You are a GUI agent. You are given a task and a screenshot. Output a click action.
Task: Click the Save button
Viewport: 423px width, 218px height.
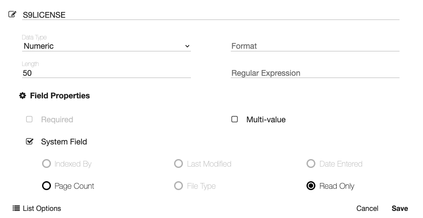click(400, 208)
